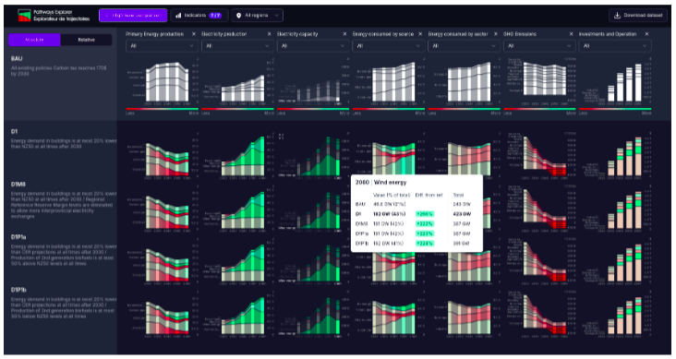
Task: Click the purple back-arrow comparison button
Action: [x=133, y=16]
